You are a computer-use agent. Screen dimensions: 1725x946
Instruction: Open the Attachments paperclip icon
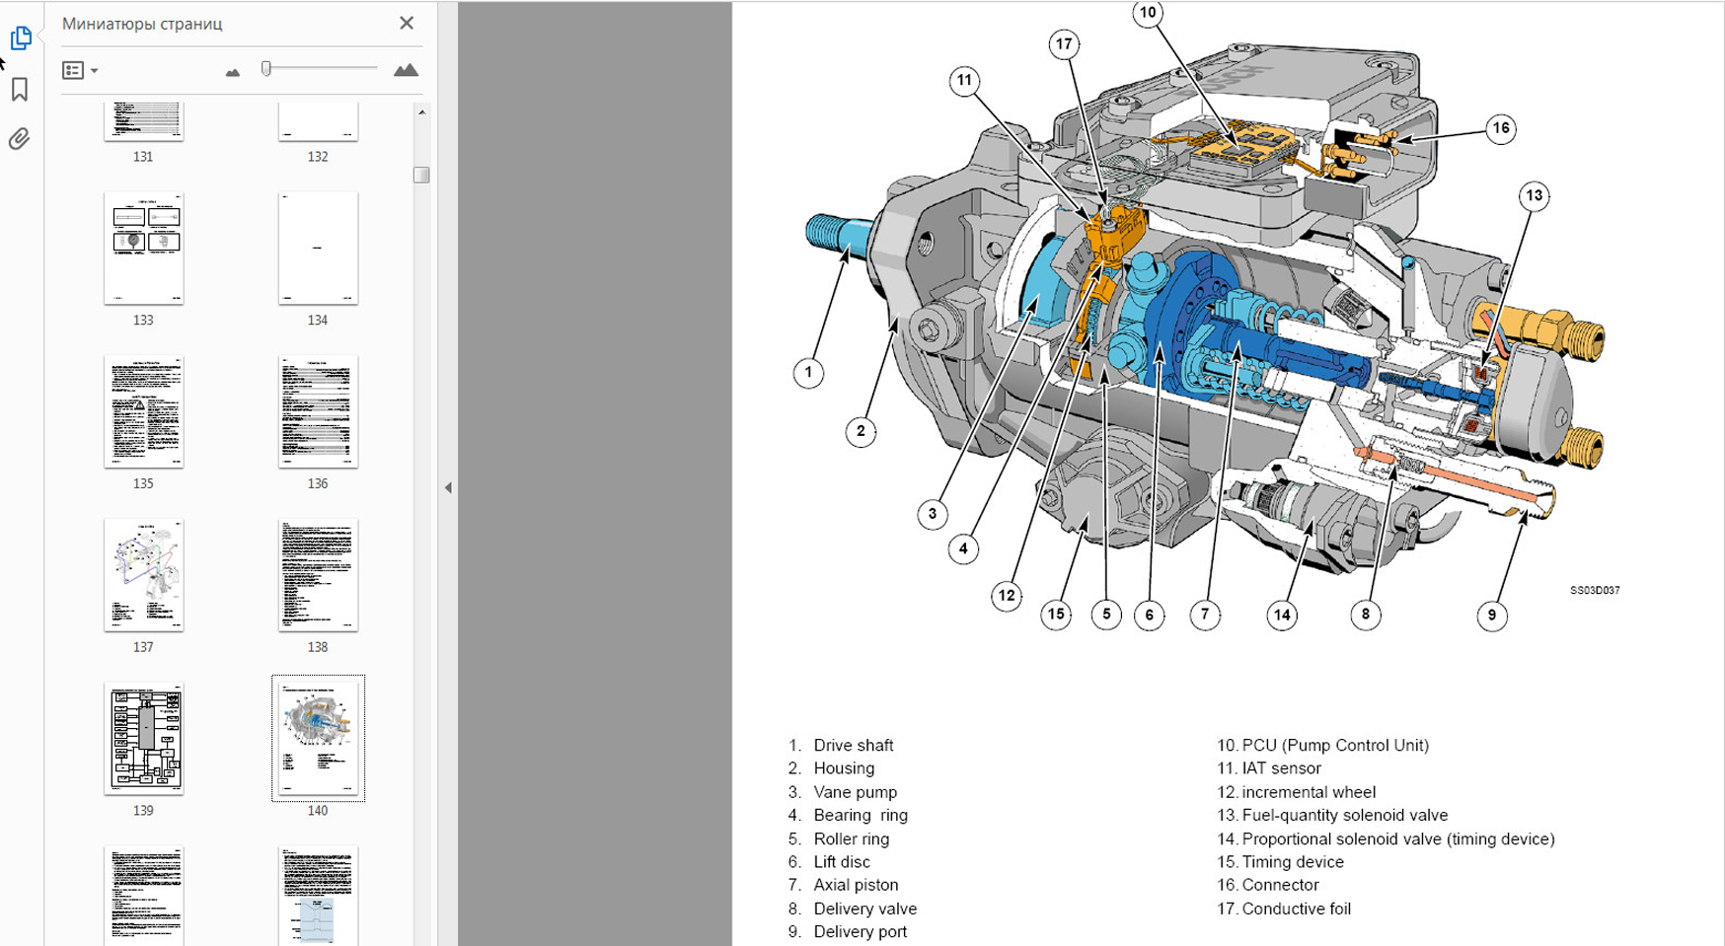(x=20, y=139)
